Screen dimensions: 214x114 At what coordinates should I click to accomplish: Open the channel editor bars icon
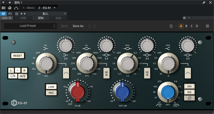[4, 8]
